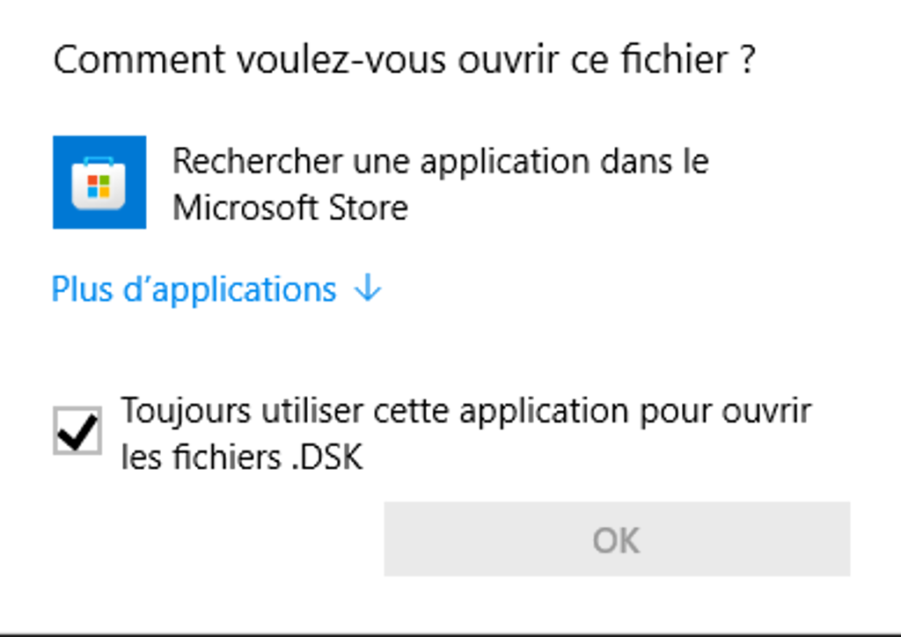The height and width of the screenshot is (637, 901).
Task: Expand the Plus d'applications list
Action: pos(216,289)
